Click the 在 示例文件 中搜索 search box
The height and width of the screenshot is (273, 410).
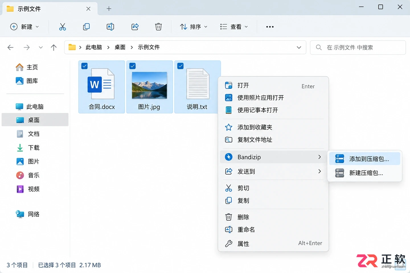coord(358,47)
